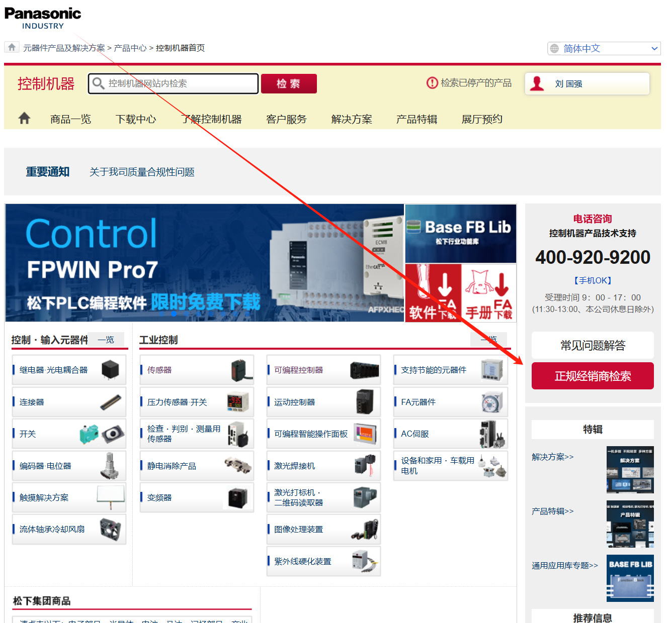The width and height of the screenshot is (667, 623).
Task: Click the AC伺服 motor image
Action: [492, 434]
